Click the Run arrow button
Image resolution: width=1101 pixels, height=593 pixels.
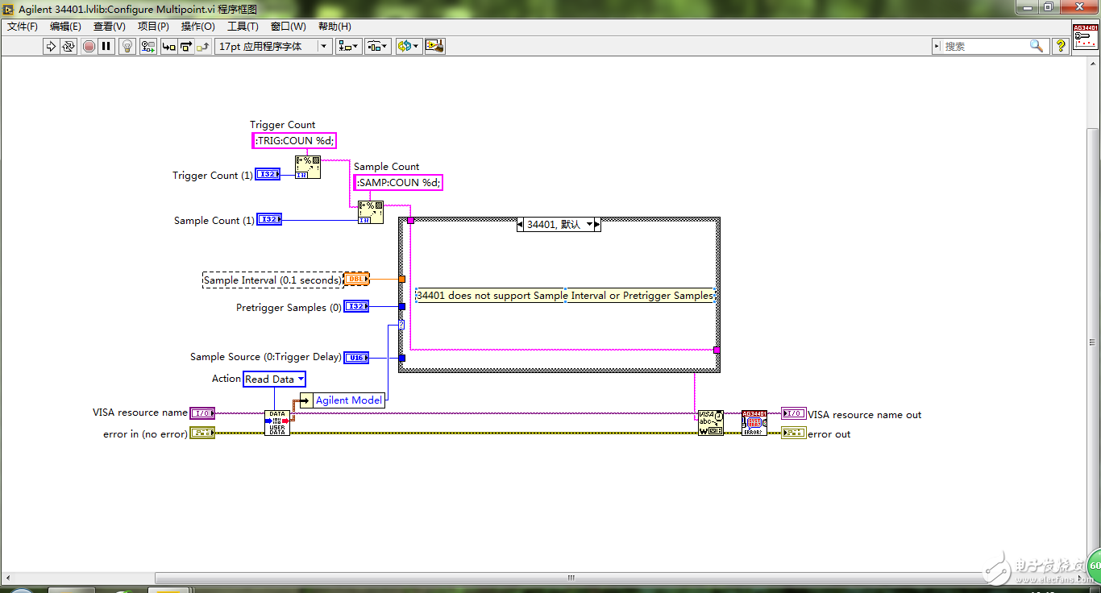click(x=52, y=47)
